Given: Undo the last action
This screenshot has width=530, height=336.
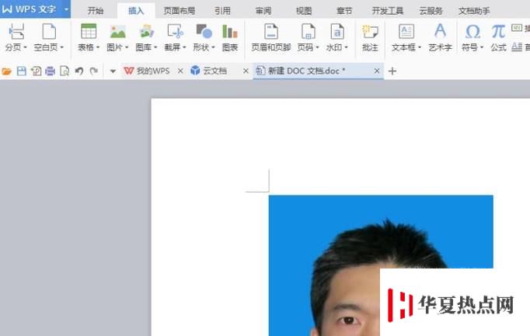Looking at the screenshot, I should pos(79,71).
